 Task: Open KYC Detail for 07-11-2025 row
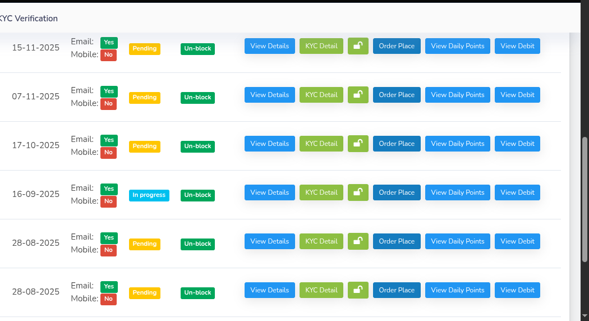(321, 95)
